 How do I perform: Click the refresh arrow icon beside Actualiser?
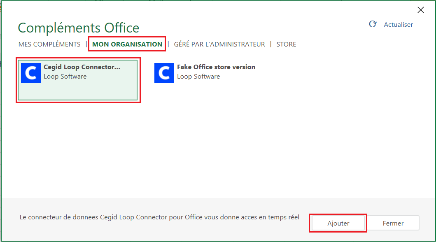click(x=373, y=24)
